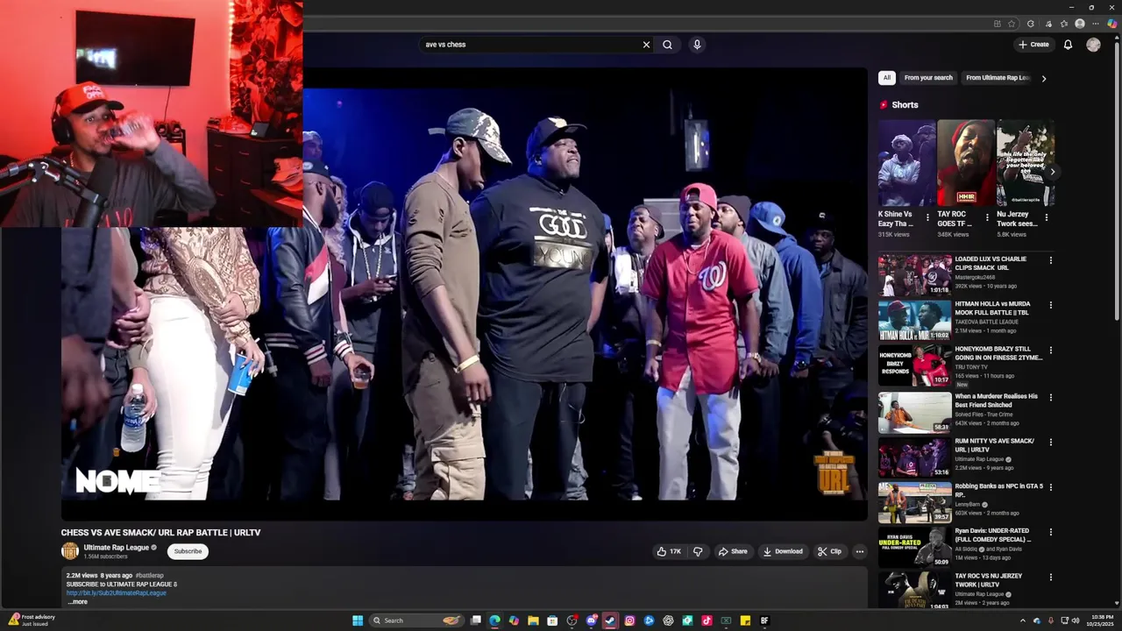Play Loaded Lux vs Charlie Clips thumbnail
This screenshot has height=631, width=1122.
click(914, 275)
